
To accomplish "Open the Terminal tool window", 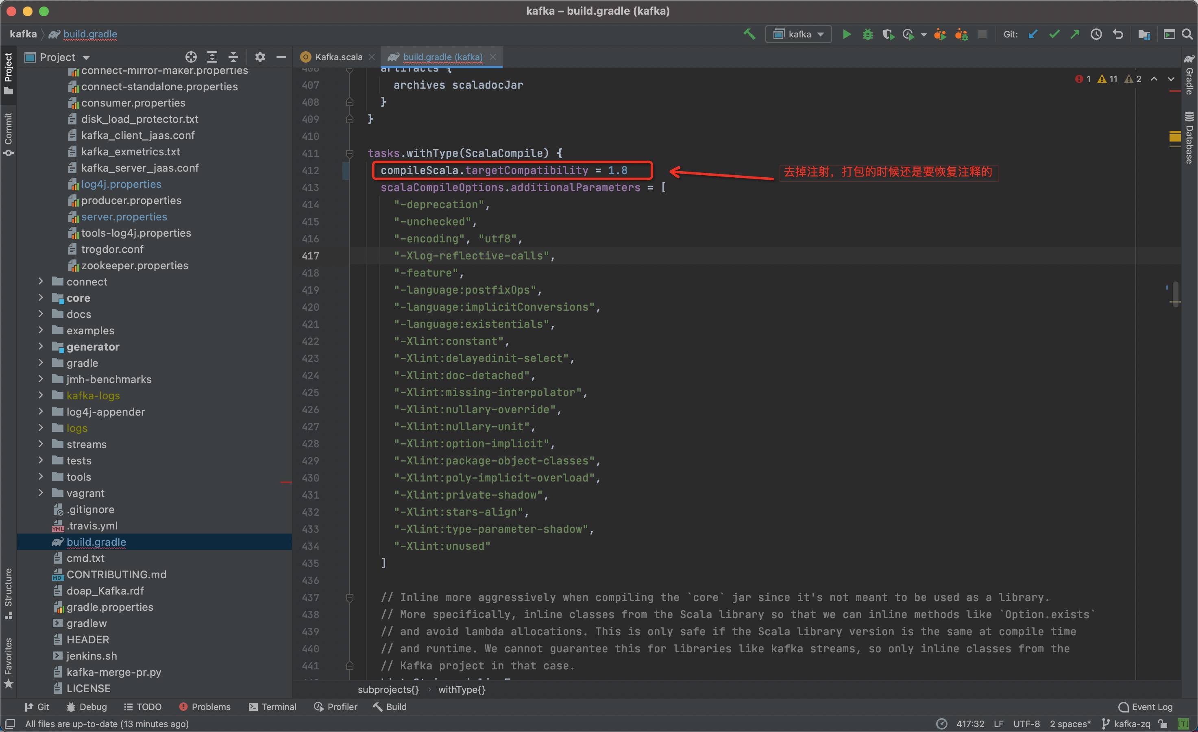I will point(272,707).
